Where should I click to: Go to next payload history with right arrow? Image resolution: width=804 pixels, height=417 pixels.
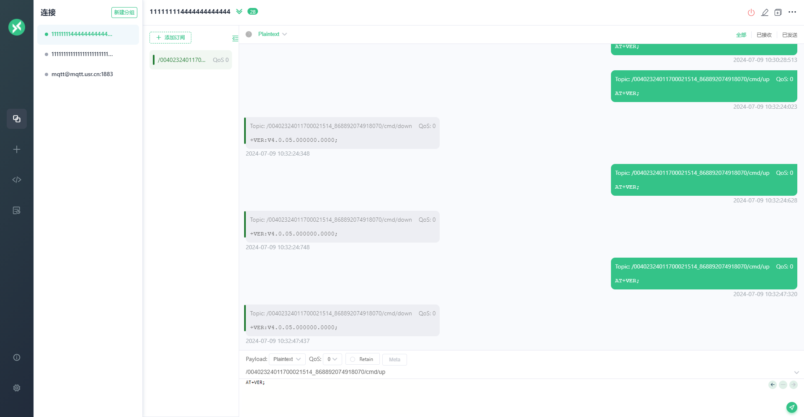coord(794,385)
